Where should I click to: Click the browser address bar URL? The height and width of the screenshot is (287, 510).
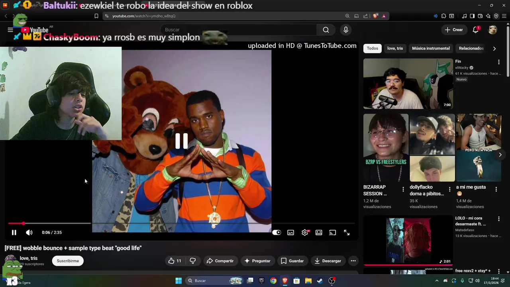[144, 16]
